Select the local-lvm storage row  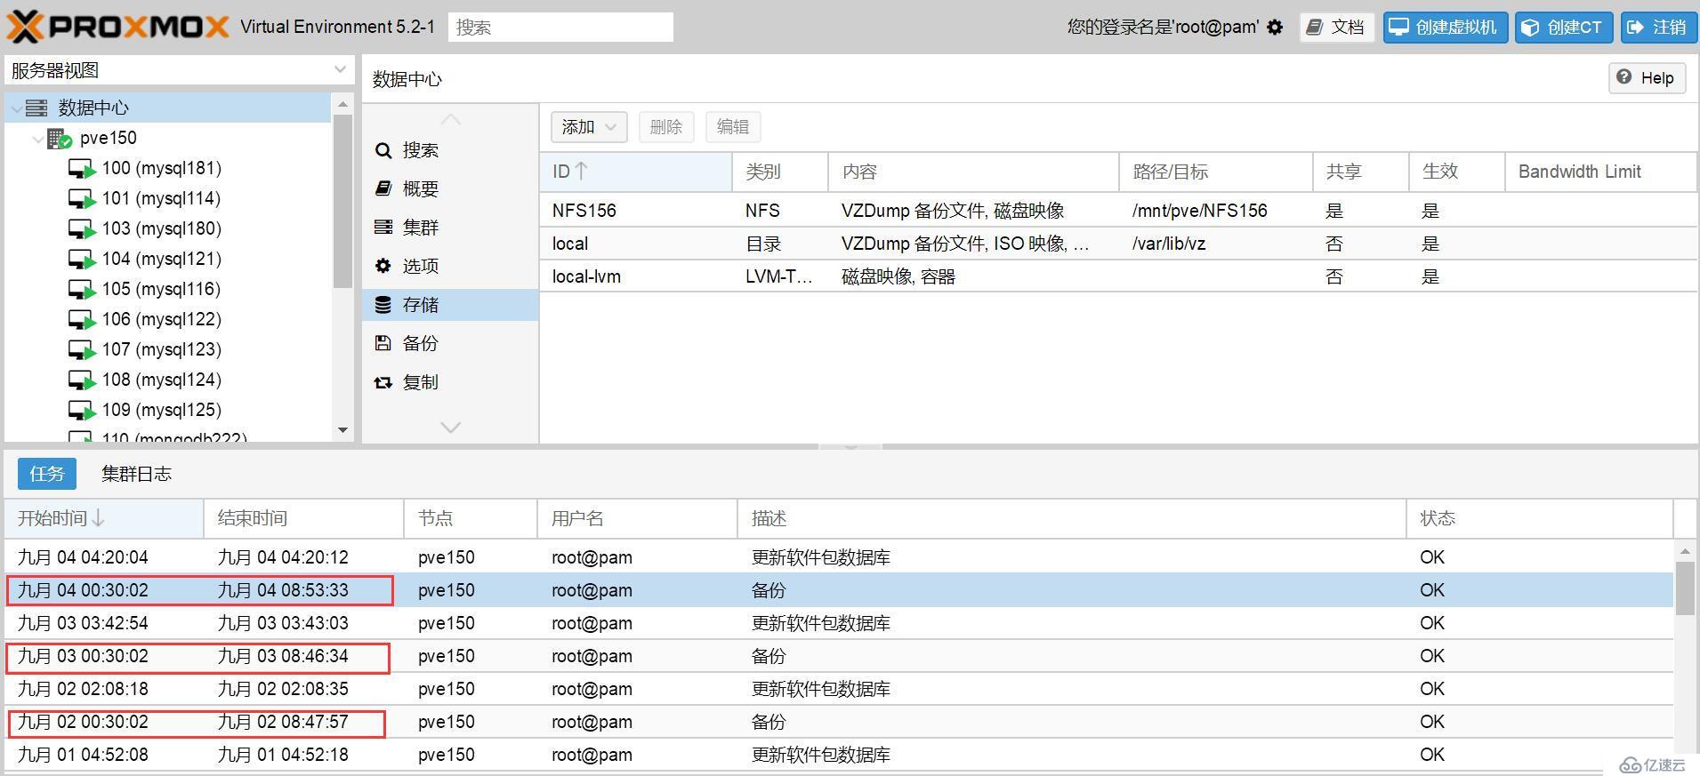(1117, 276)
